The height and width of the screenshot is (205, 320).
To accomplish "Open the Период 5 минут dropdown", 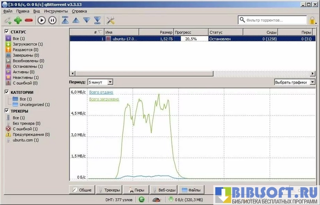I will click(x=100, y=82).
